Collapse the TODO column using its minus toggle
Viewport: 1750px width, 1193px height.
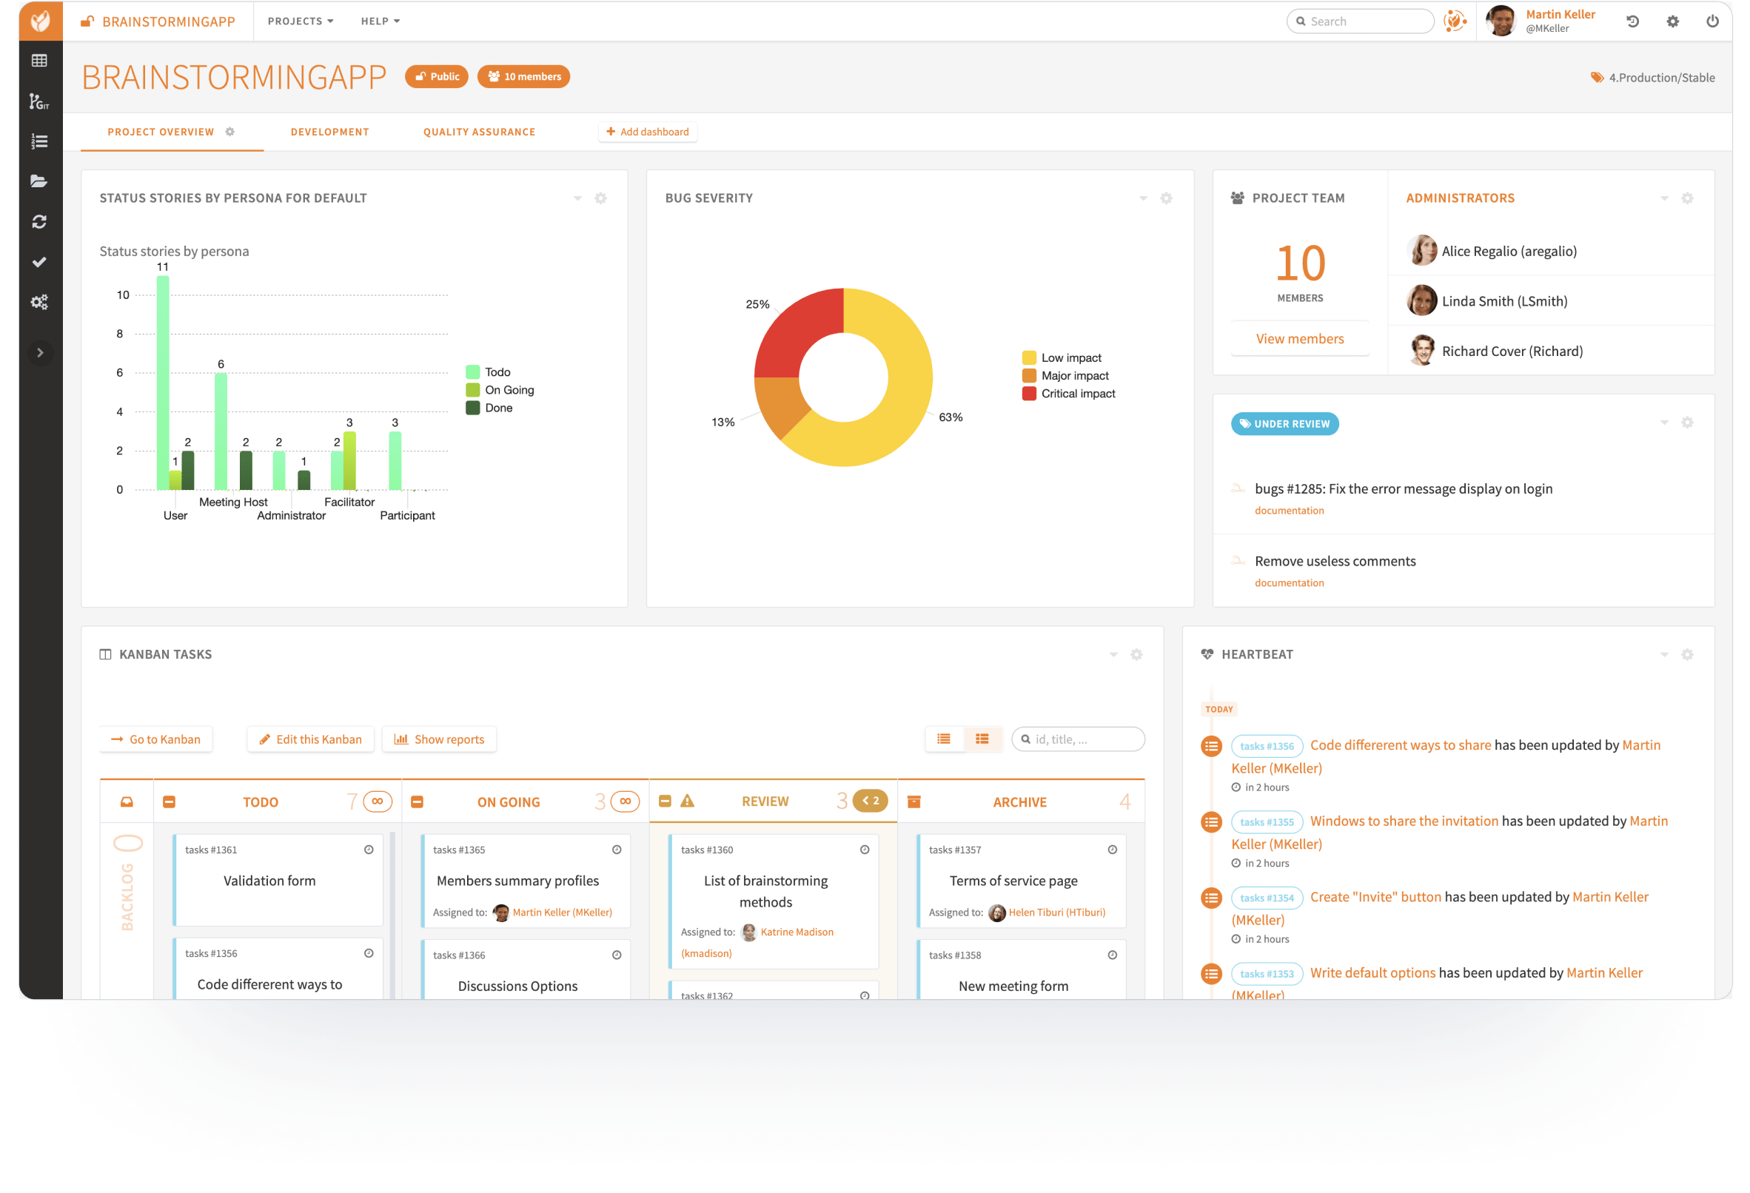click(x=169, y=801)
